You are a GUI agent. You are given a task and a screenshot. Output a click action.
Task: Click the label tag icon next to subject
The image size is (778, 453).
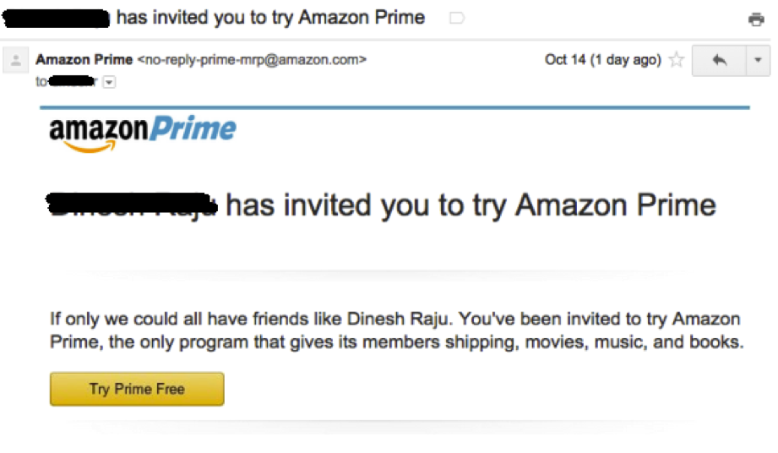click(x=456, y=19)
